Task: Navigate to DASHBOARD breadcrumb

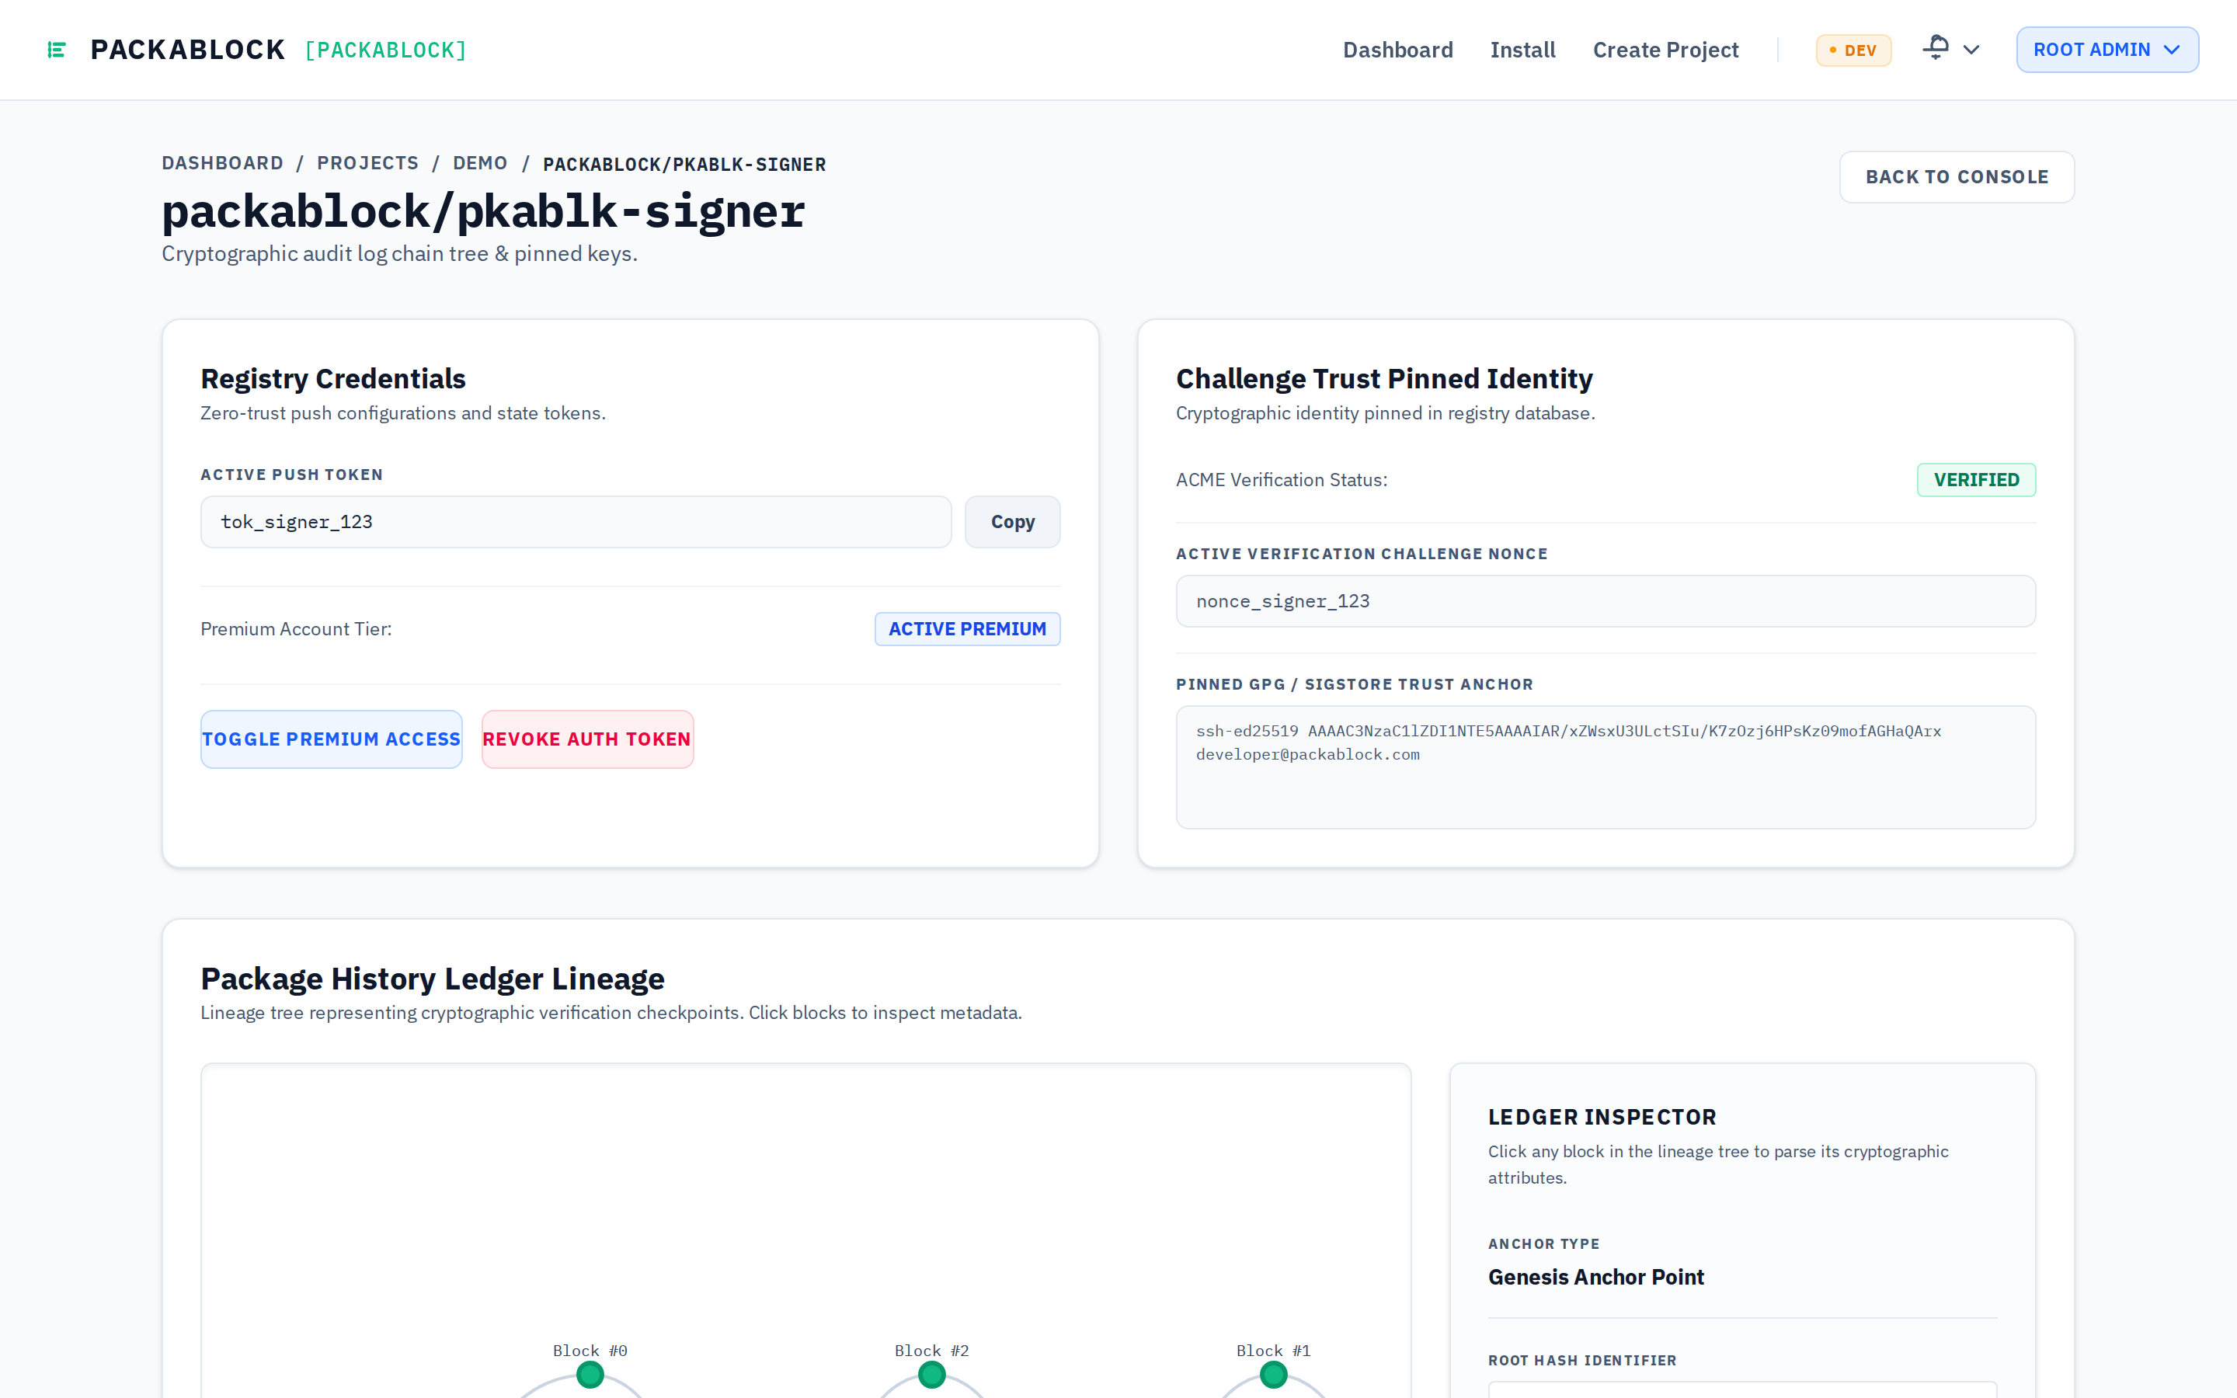Action: 222,163
